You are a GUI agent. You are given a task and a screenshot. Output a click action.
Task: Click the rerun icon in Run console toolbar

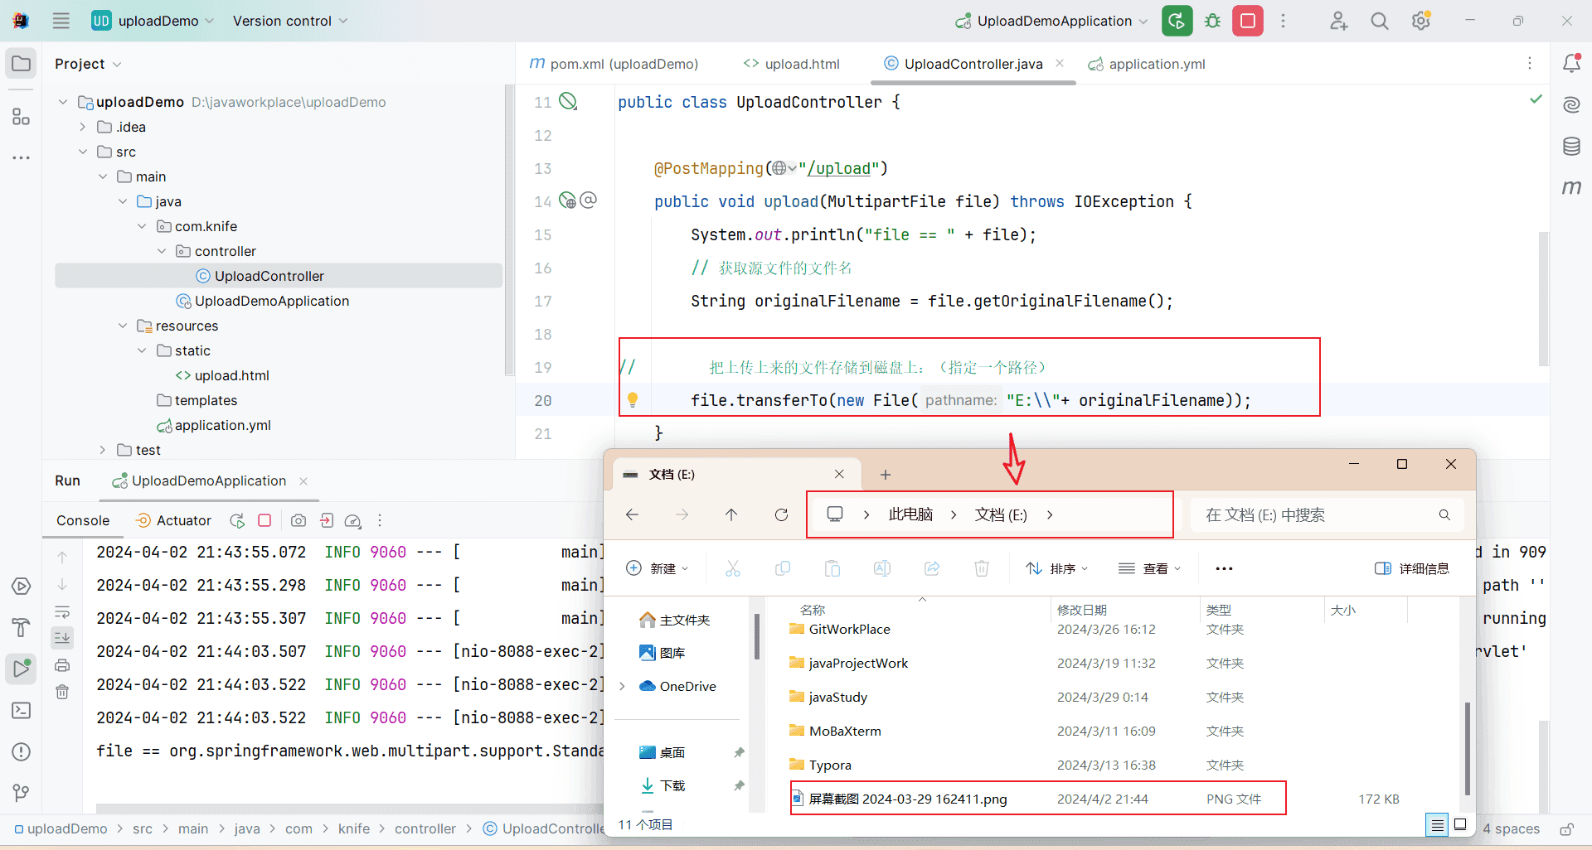click(x=237, y=520)
